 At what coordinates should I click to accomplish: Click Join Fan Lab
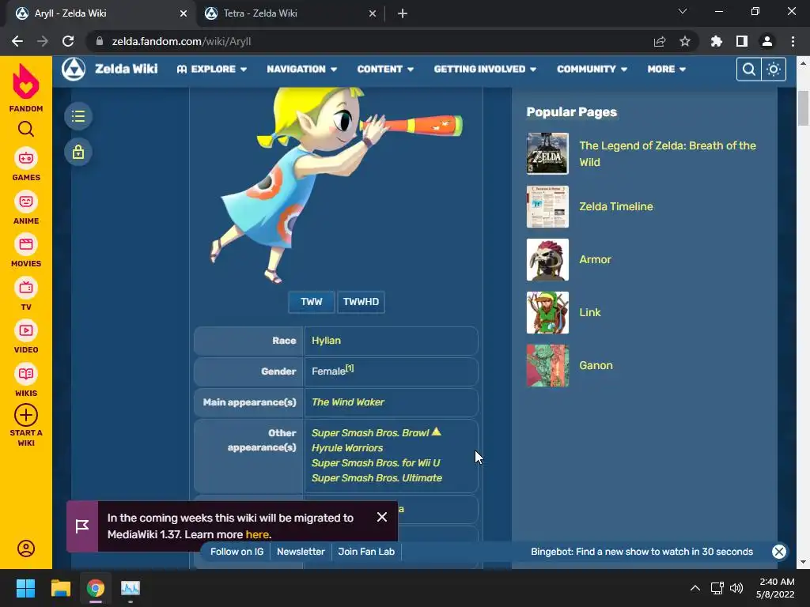pos(366,552)
